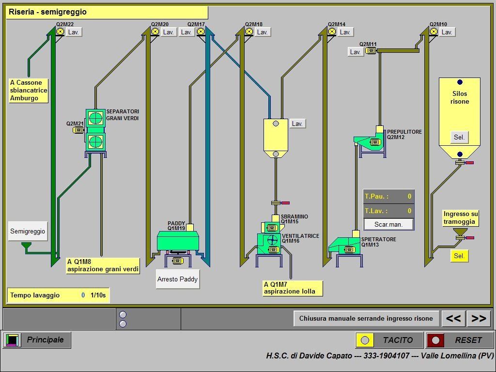Click the Q2M17 elevator motor icon
The height and width of the screenshot is (372, 496).
201,31
